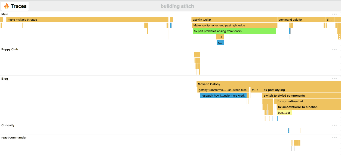341x157 pixels.
Task: Click 'switch to styled components' activity
Action: pos(302,96)
